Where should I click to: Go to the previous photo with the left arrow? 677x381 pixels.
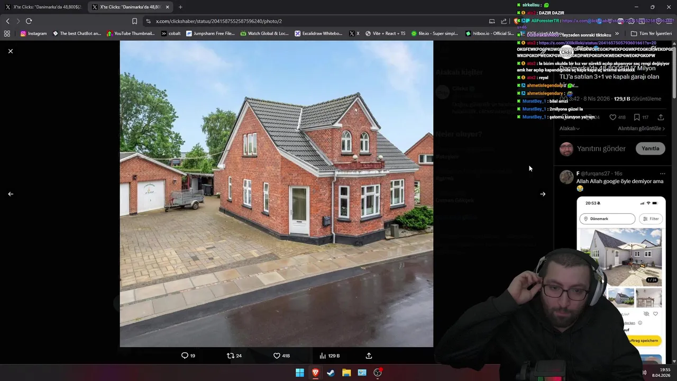click(11, 194)
